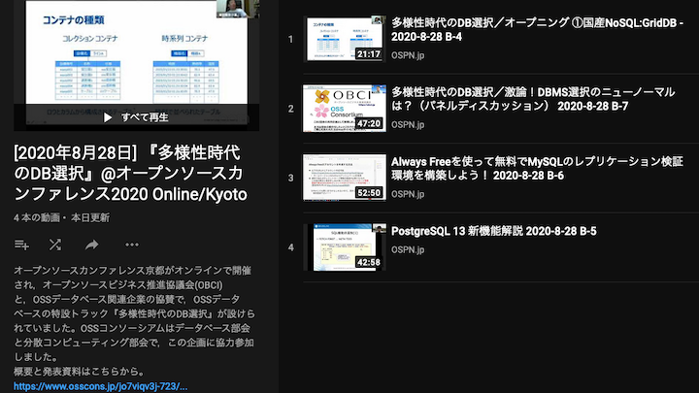Click index number 4 in the playlist

(290, 247)
